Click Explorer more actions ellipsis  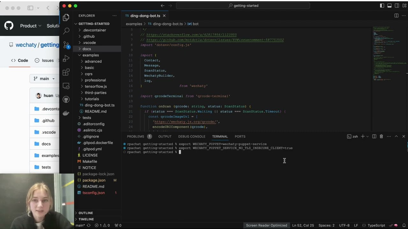(114, 16)
